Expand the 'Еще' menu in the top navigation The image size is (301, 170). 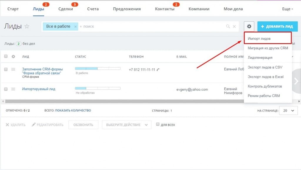(x=287, y=9)
